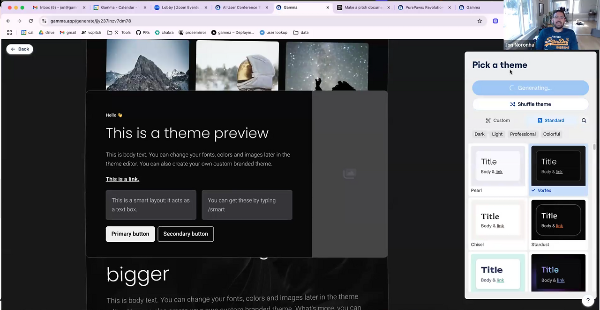
Task: Click the '/smart' tip card
Action: 247,205
